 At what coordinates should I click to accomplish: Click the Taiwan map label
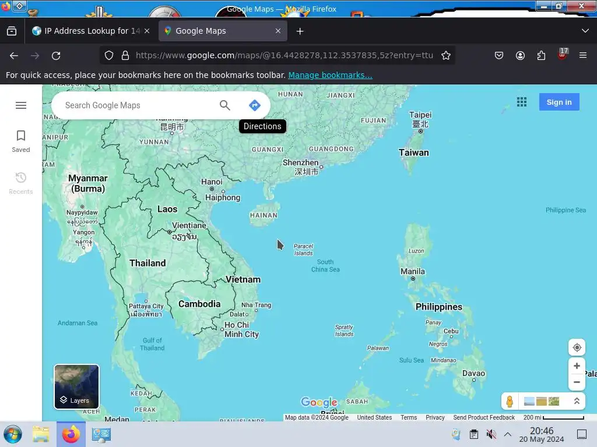pos(414,152)
